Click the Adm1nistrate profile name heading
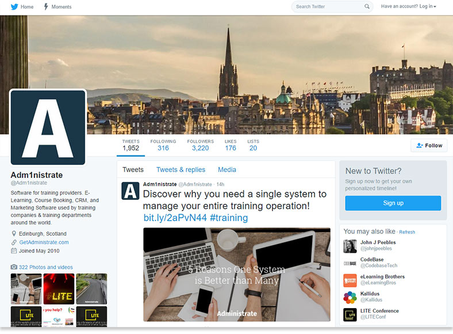This screenshot has height=334, width=453. click(x=37, y=175)
